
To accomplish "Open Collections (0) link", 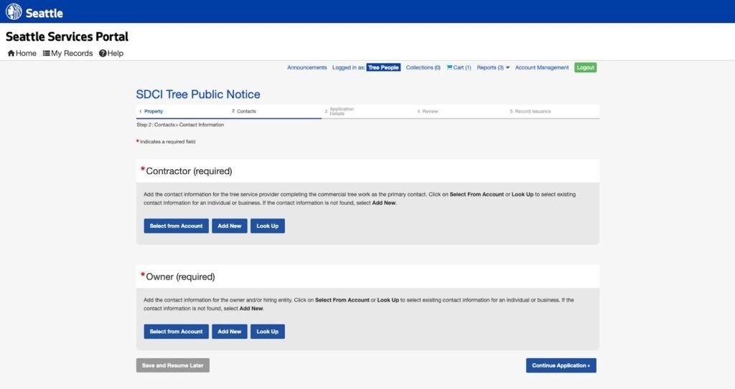I will pyautogui.click(x=423, y=67).
